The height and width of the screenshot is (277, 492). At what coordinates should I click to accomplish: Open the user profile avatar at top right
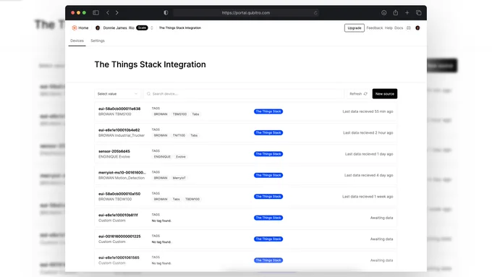pyautogui.click(x=417, y=28)
